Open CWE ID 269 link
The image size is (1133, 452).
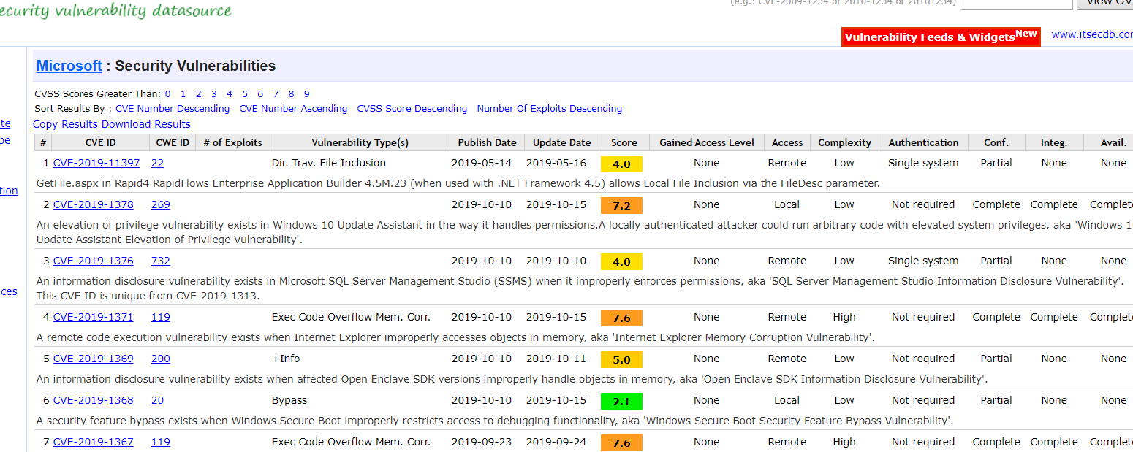pyautogui.click(x=161, y=204)
